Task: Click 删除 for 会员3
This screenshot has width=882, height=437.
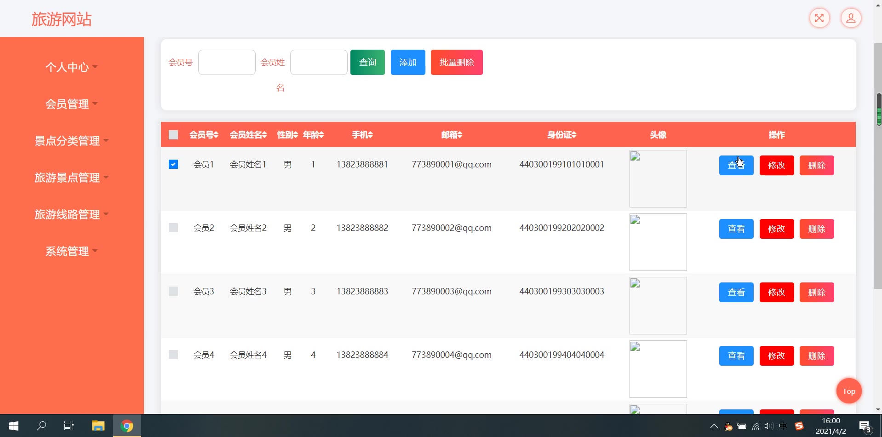Action: click(817, 292)
